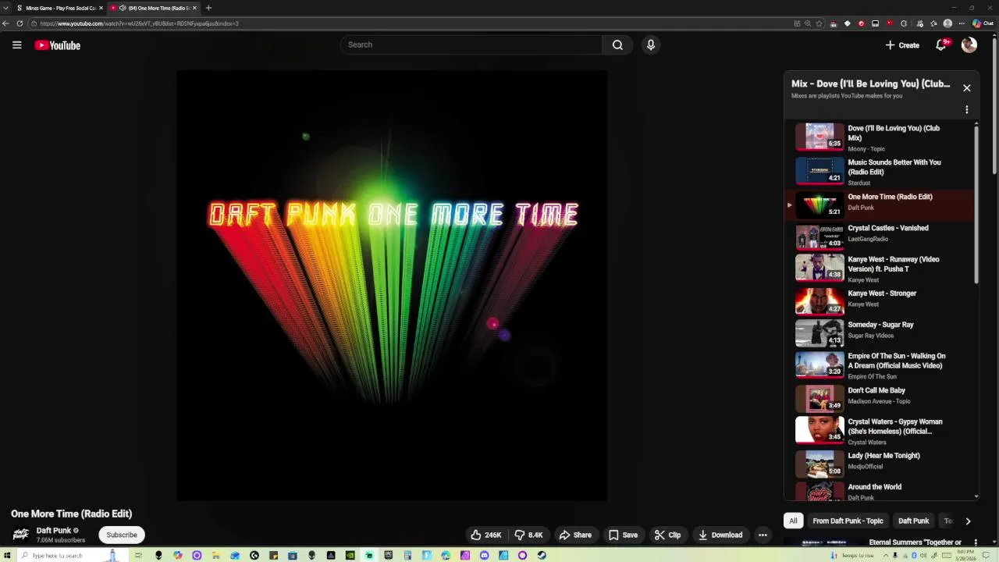The width and height of the screenshot is (999, 562).
Task: Clip the video with the scissors button
Action: tap(667, 535)
